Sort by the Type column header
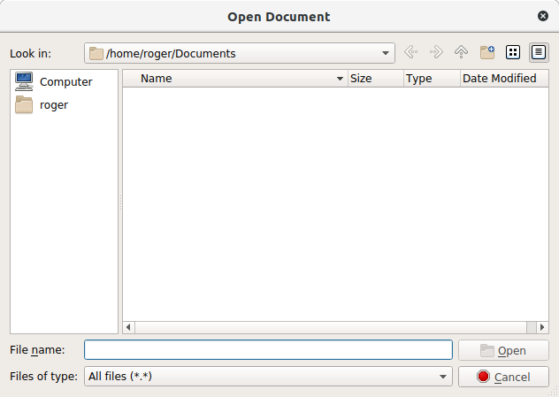The height and width of the screenshot is (397, 559). click(x=431, y=79)
